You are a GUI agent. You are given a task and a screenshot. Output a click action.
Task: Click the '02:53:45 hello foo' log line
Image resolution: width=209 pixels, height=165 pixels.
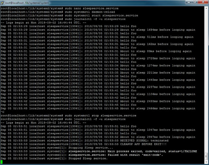(69, 105)
